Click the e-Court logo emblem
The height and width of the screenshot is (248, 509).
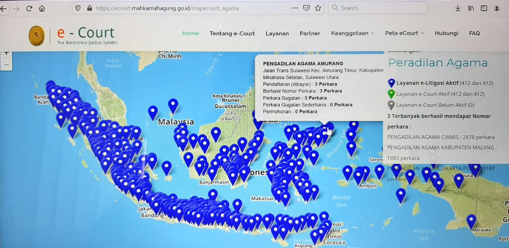(x=37, y=36)
